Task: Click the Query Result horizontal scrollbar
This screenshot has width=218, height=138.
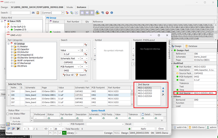Action: [x=97, y=121]
